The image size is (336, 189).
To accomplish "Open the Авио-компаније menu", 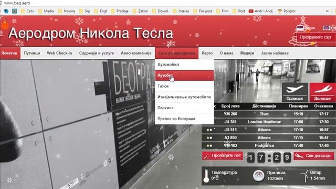I will tap(136, 53).
